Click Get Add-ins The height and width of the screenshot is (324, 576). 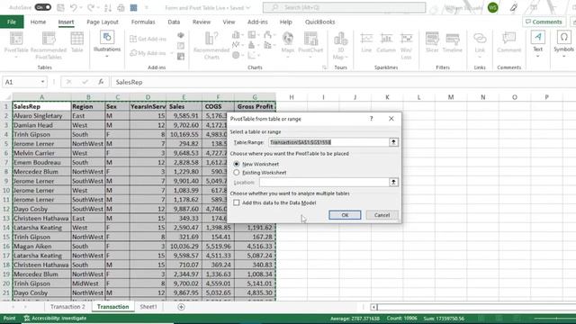point(148,39)
